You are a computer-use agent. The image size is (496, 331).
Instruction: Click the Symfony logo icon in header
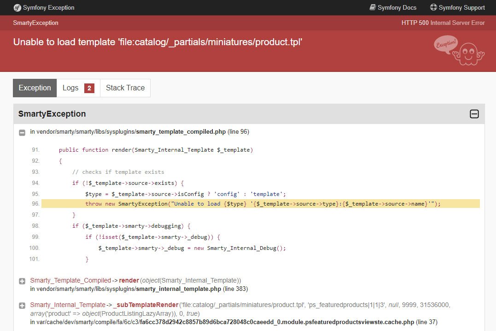18,7
